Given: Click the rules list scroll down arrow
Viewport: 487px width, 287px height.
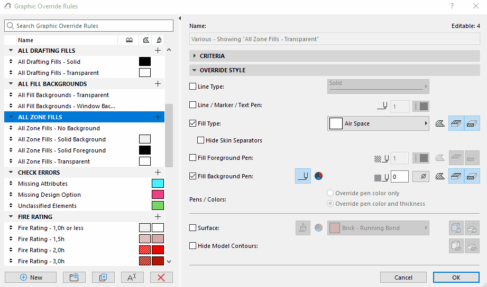Looking at the screenshot, I should tap(169, 262).
